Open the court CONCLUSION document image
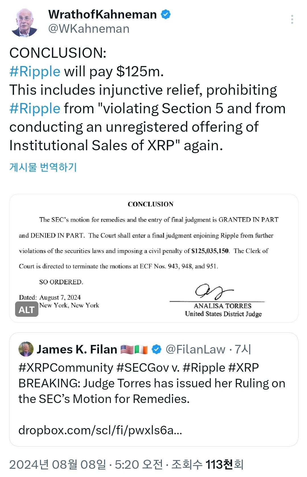This screenshot has height=477, width=307. (x=154, y=250)
